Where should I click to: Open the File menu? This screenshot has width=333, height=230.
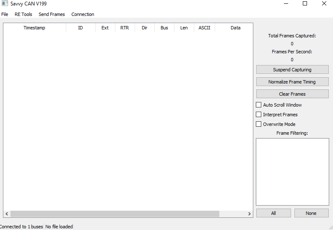[5, 14]
